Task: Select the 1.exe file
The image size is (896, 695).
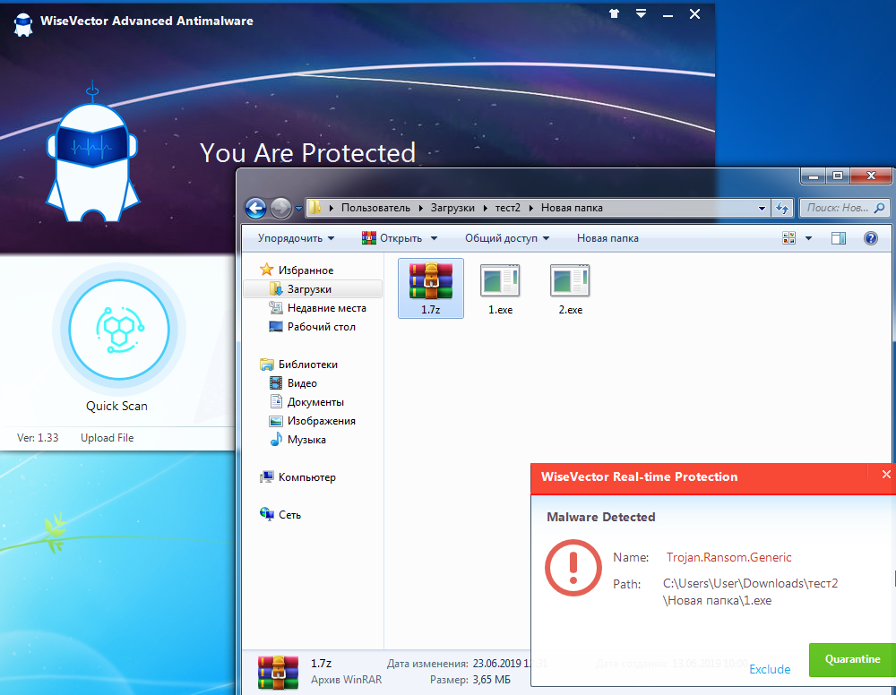Action: pyautogui.click(x=501, y=289)
